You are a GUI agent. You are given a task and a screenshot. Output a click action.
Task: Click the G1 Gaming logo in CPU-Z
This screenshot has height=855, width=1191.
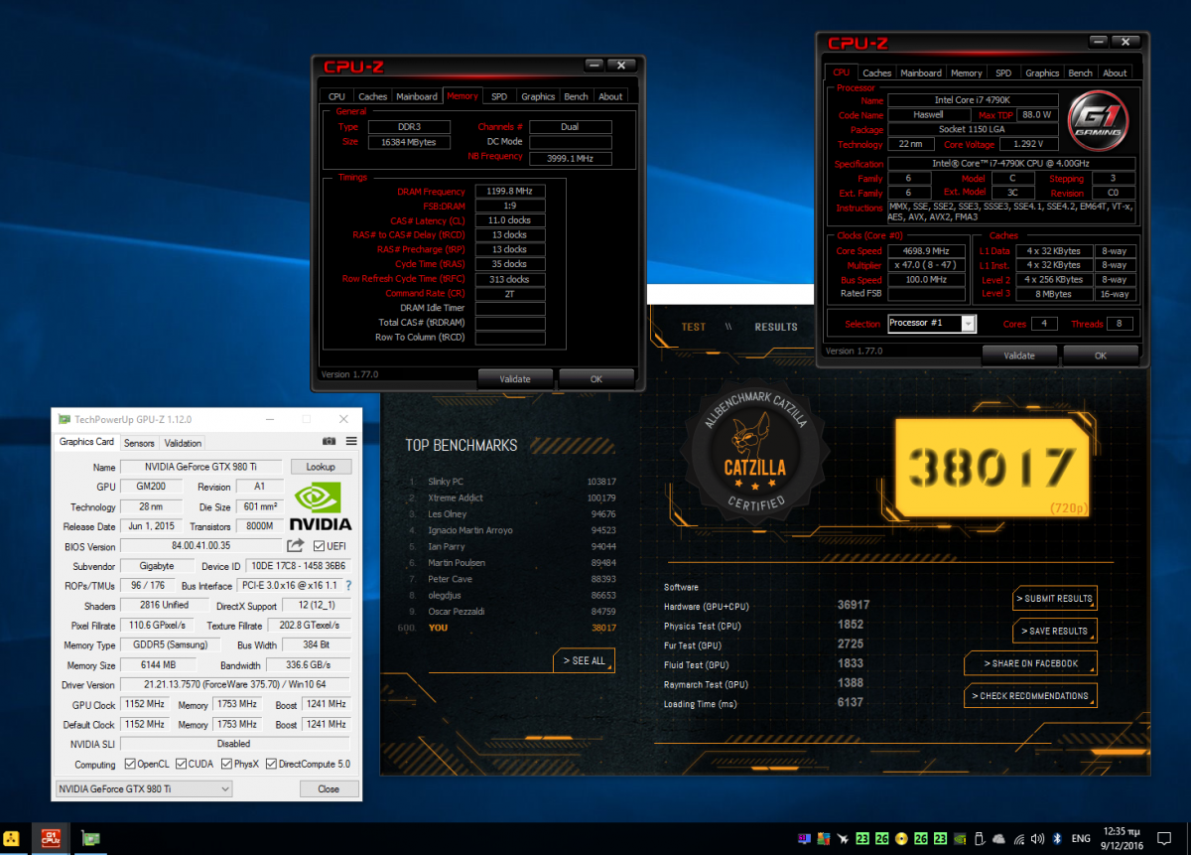coord(1097,119)
